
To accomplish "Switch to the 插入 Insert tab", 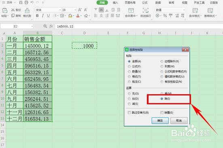I will click(x=115, y=2).
